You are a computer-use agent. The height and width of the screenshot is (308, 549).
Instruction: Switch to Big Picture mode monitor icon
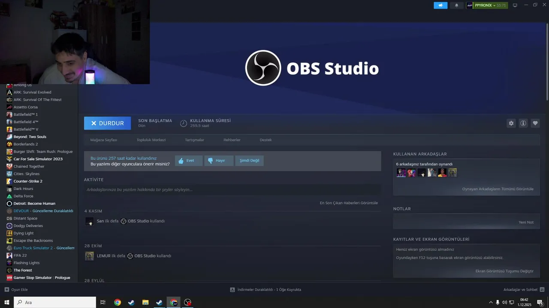[515, 5]
